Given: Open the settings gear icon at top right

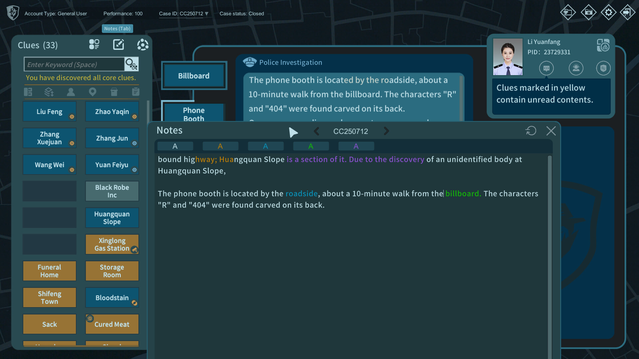Looking at the screenshot, I should tap(609, 12).
